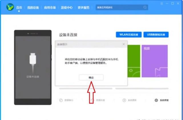183x120 pixels.
Task: Go to the 游戏中心 game center tab
Action: (67, 8)
